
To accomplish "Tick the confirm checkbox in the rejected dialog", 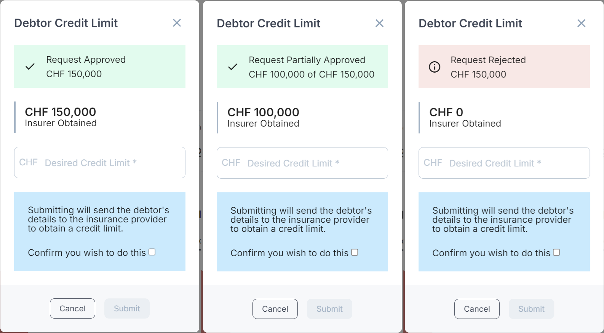I will [557, 252].
